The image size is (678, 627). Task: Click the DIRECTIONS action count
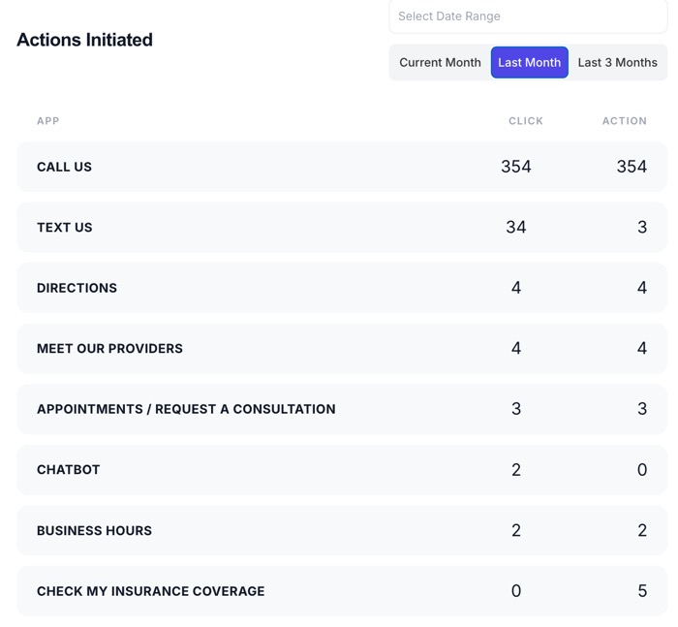[x=642, y=288]
